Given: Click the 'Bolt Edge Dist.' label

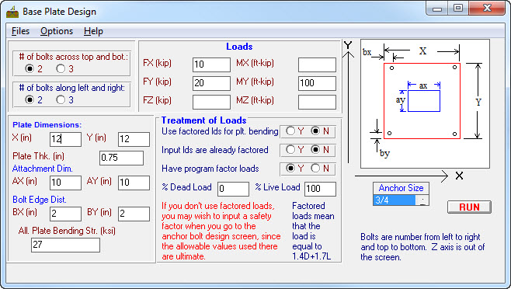Looking at the screenshot, I should pos(40,200).
